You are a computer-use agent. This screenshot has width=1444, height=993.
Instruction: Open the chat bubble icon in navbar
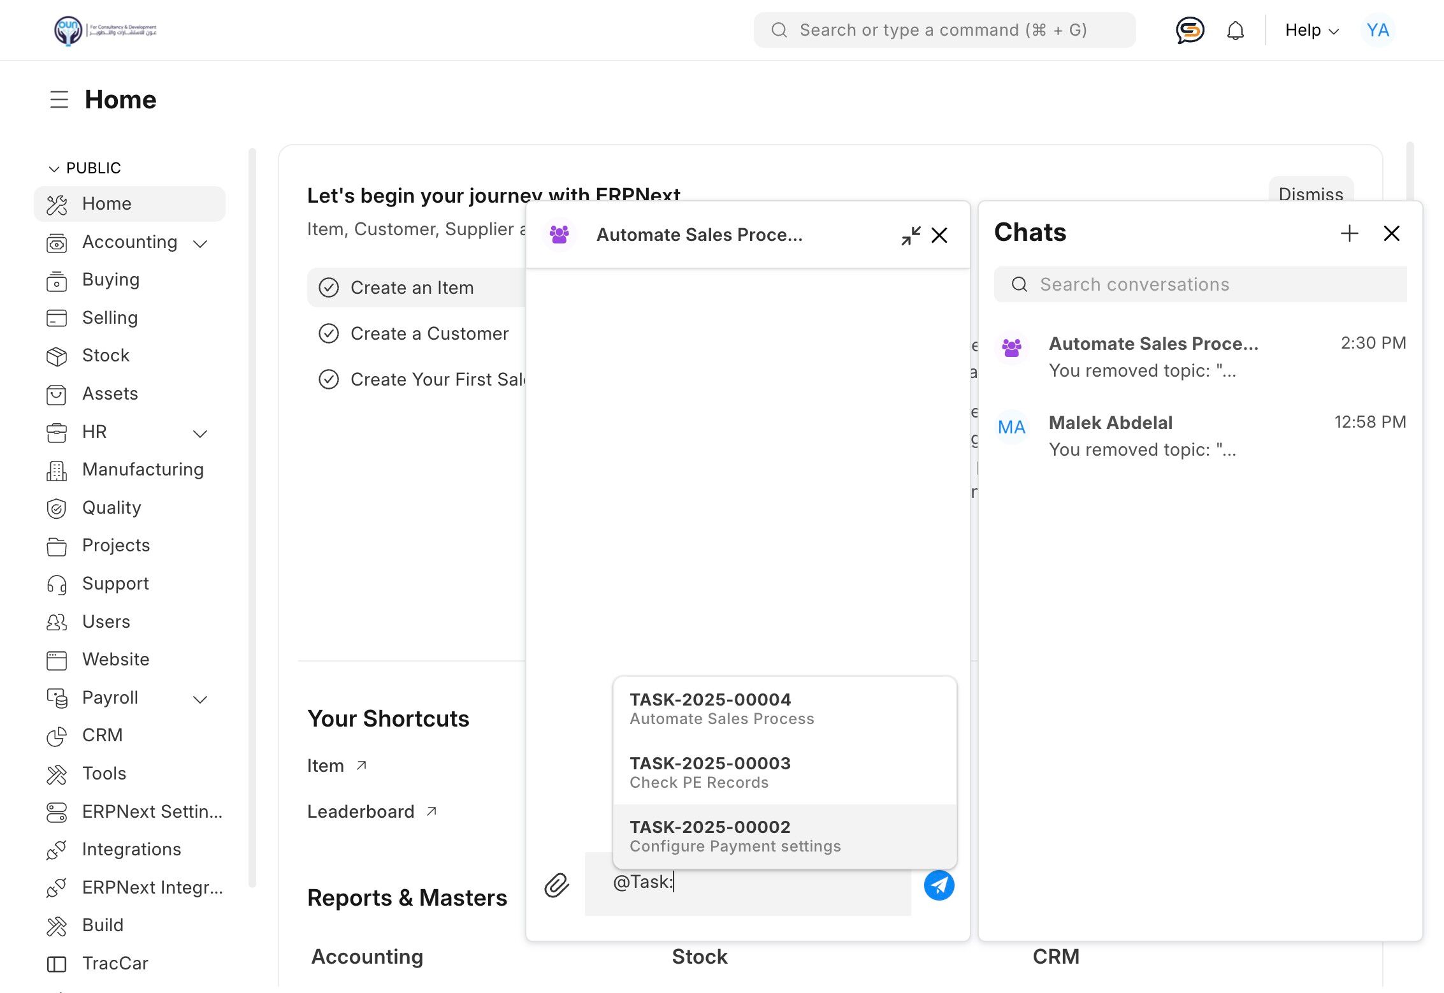click(x=1189, y=30)
